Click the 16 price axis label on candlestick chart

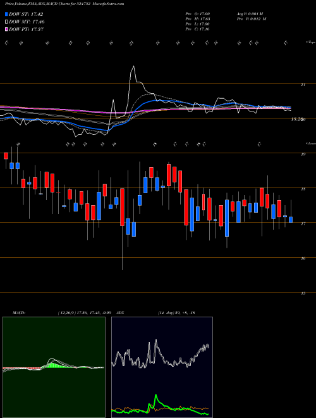[303, 258]
